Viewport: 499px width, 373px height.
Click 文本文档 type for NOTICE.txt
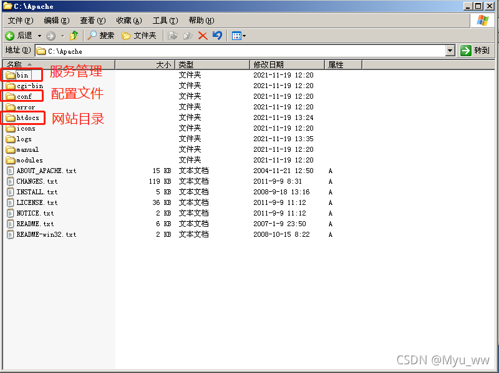(x=193, y=213)
